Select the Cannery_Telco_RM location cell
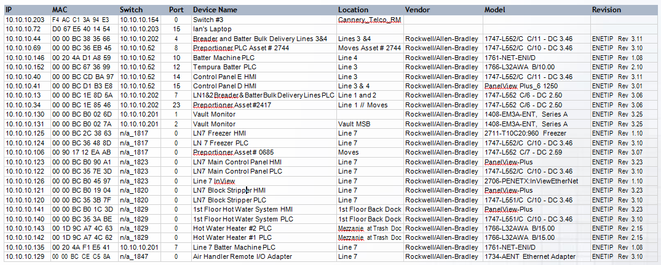This screenshot has width=661, height=265. tap(370, 20)
